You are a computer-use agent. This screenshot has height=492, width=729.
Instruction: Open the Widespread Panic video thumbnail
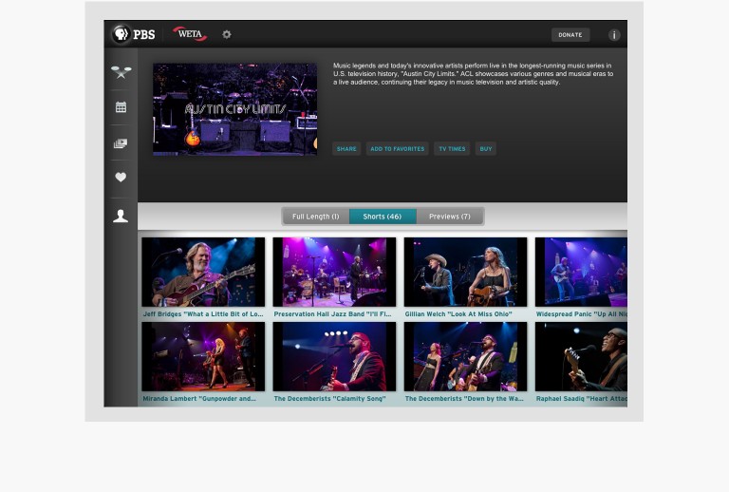[581, 272]
